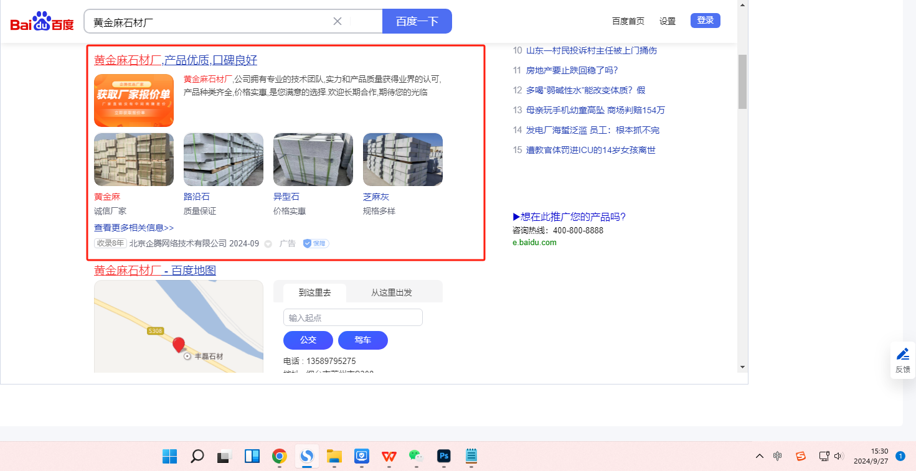The height and width of the screenshot is (471, 916).
Task: Open the 路沿石 product thumbnail
Action: [224, 159]
